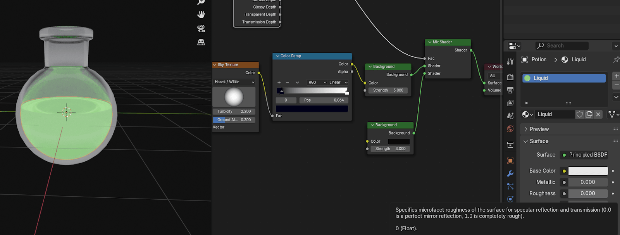
Task: Select the pan hand tool in viewport
Action: tap(201, 15)
